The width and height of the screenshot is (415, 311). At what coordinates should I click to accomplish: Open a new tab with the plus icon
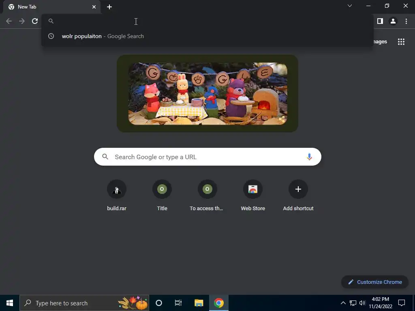click(109, 7)
